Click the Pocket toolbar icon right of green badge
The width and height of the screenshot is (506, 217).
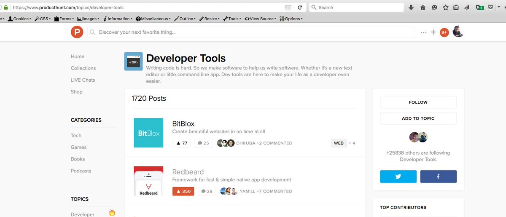490,7
